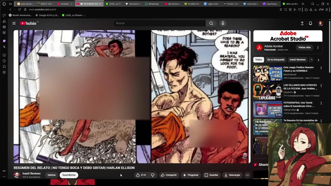Screen dimensions: 331x186
Task: Search tabs with the magnifier in title bar
Action: coord(313,4)
